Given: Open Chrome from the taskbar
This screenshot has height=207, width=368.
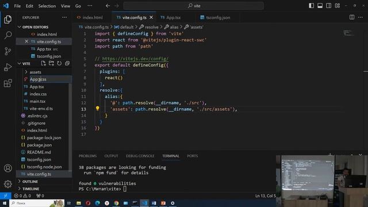Looking at the screenshot, I should pyautogui.click(x=116, y=203).
